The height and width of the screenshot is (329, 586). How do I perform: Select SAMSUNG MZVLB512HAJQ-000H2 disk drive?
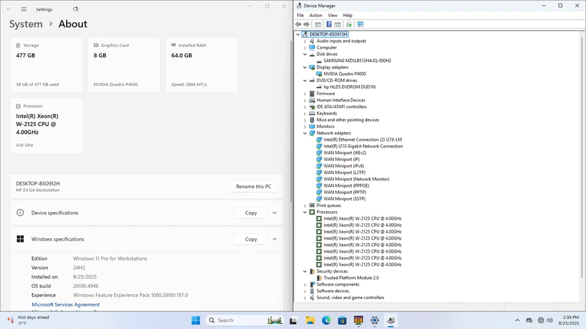coord(357,60)
